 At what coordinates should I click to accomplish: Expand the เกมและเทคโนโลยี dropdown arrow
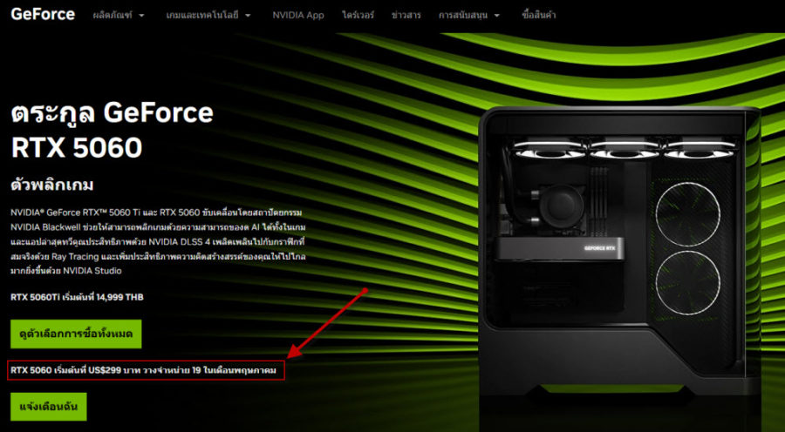click(248, 16)
